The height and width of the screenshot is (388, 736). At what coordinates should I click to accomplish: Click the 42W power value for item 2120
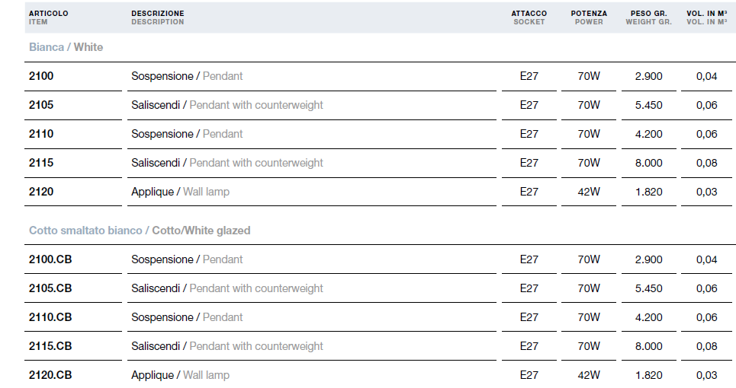(589, 192)
